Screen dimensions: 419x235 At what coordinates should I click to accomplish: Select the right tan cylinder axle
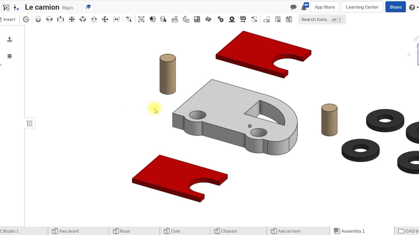[329, 120]
